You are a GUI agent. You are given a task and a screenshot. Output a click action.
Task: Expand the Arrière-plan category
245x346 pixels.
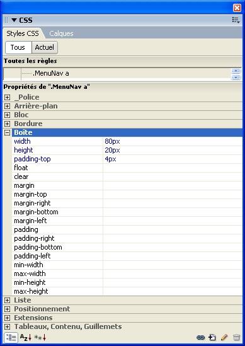tap(8, 106)
